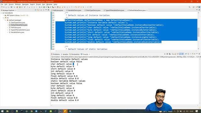This screenshot has height=113, width=201.
Task: Close the Console tab
Action: [90, 54]
